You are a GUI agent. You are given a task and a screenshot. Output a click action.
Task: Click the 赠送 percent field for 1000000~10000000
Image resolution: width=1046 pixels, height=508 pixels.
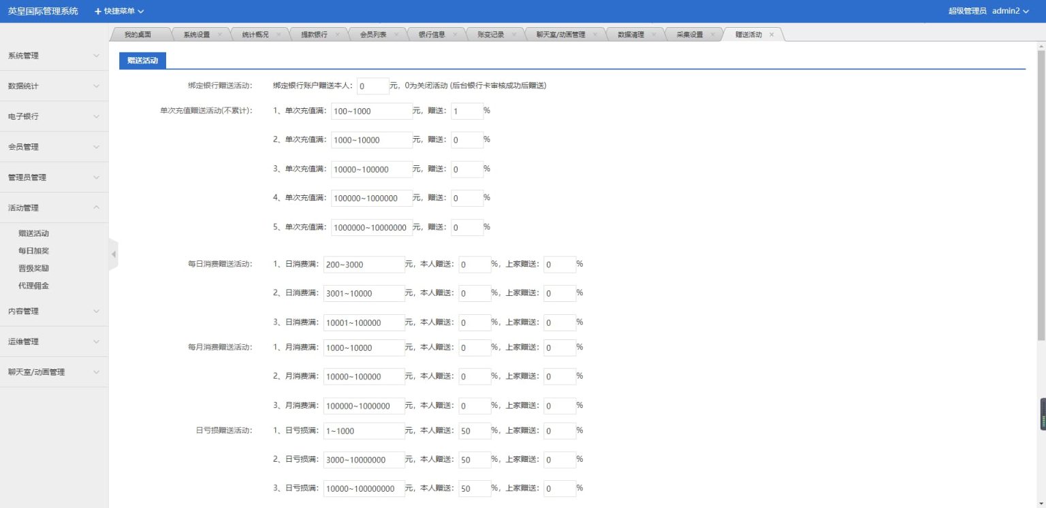[x=467, y=228]
